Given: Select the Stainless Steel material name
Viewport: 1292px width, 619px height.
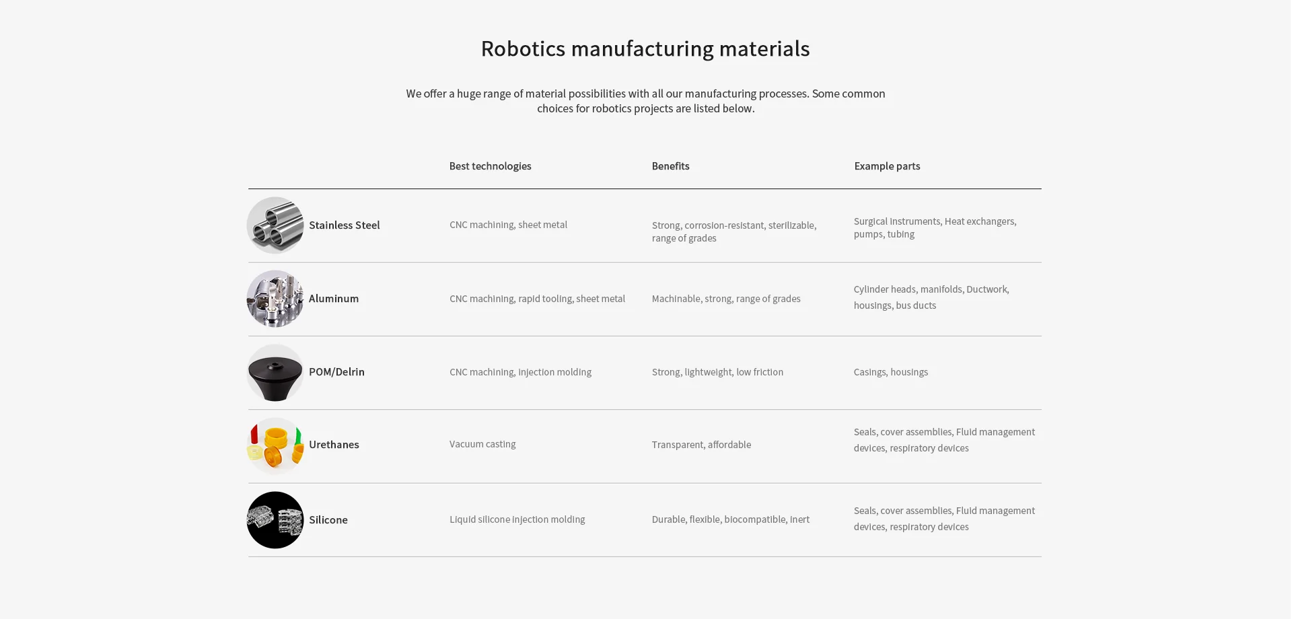Looking at the screenshot, I should (344, 225).
